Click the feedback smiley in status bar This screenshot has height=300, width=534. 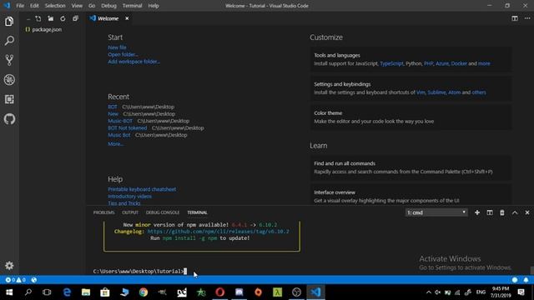click(515, 280)
